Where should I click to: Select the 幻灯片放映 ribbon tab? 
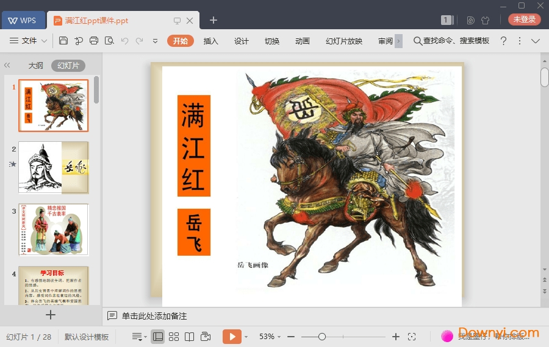pyautogui.click(x=344, y=41)
